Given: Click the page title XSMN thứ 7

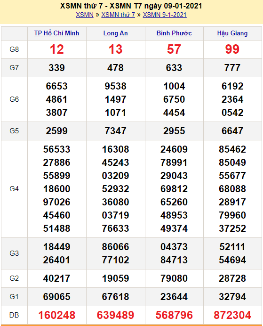Looking at the screenshot, I should (81, 6).
